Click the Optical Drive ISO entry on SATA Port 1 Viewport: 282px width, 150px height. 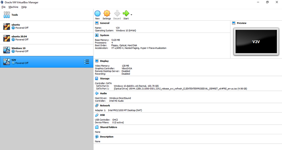click(180, 89)
